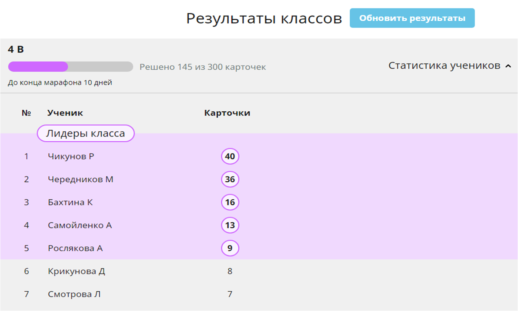This screenshot has width=518, height=311.
Task: Click the chevron next to Статистика учеников
Action: click(508, 65)
